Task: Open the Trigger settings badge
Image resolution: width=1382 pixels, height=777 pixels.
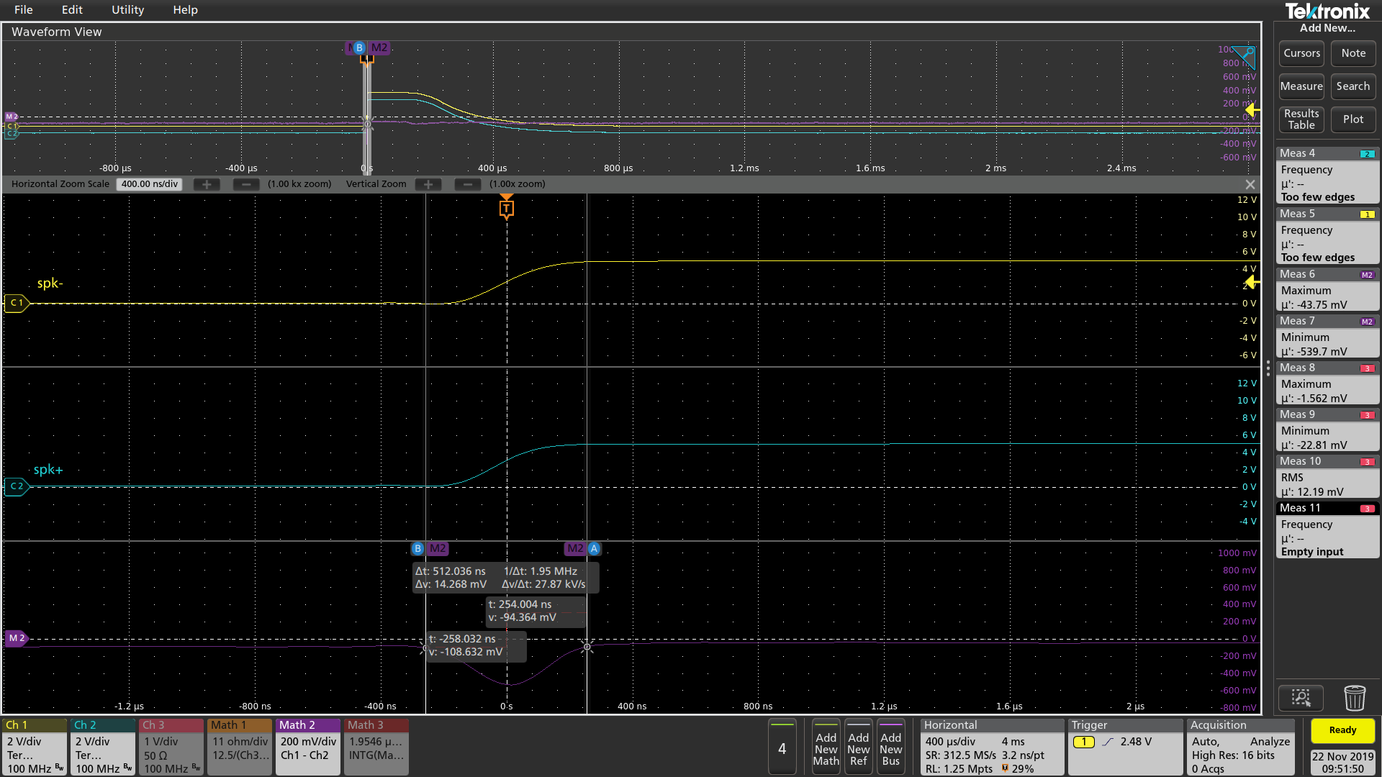Action: (1124, 747)
